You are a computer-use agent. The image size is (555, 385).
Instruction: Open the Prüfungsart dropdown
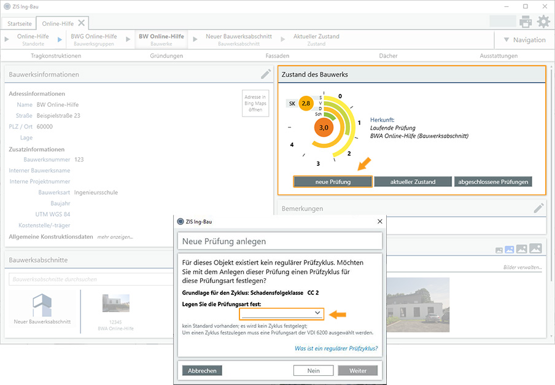(x=282, y=314)
